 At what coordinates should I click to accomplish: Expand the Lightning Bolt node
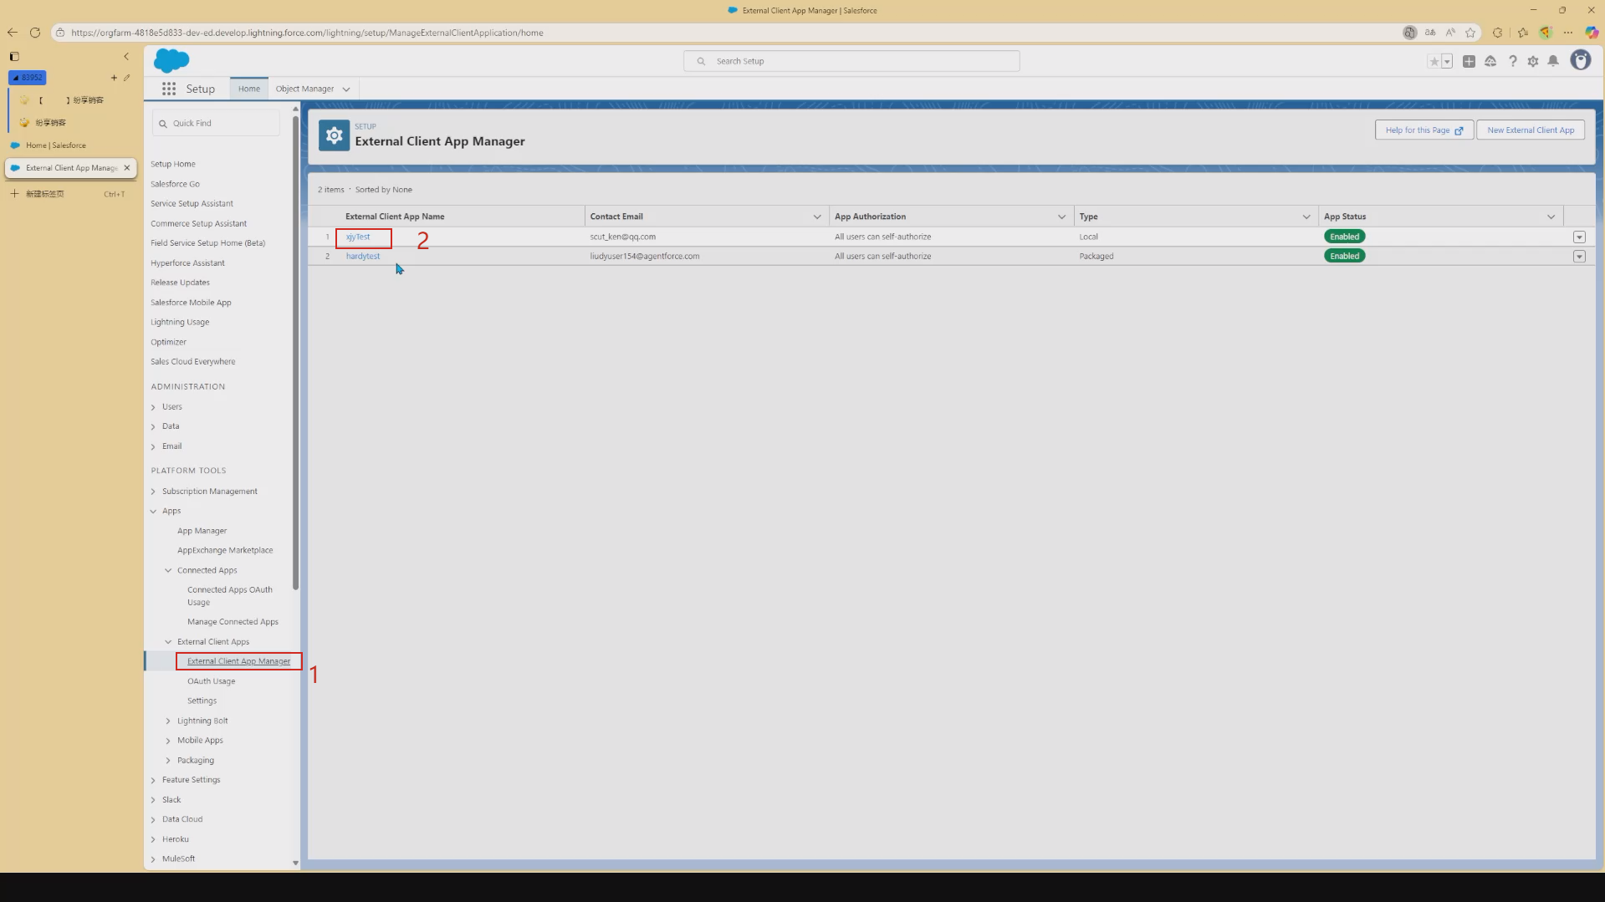coord(168,721)
